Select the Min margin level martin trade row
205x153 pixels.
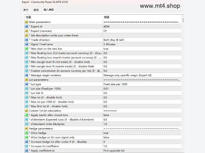103,66
